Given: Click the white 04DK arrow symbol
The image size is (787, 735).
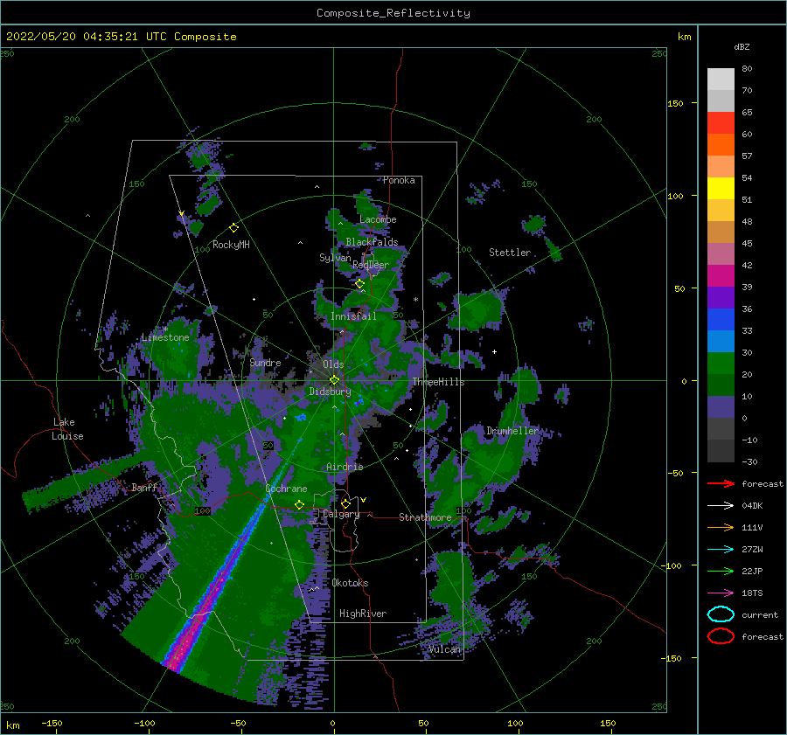Looking at the screenshot, I should click(721, 505).
